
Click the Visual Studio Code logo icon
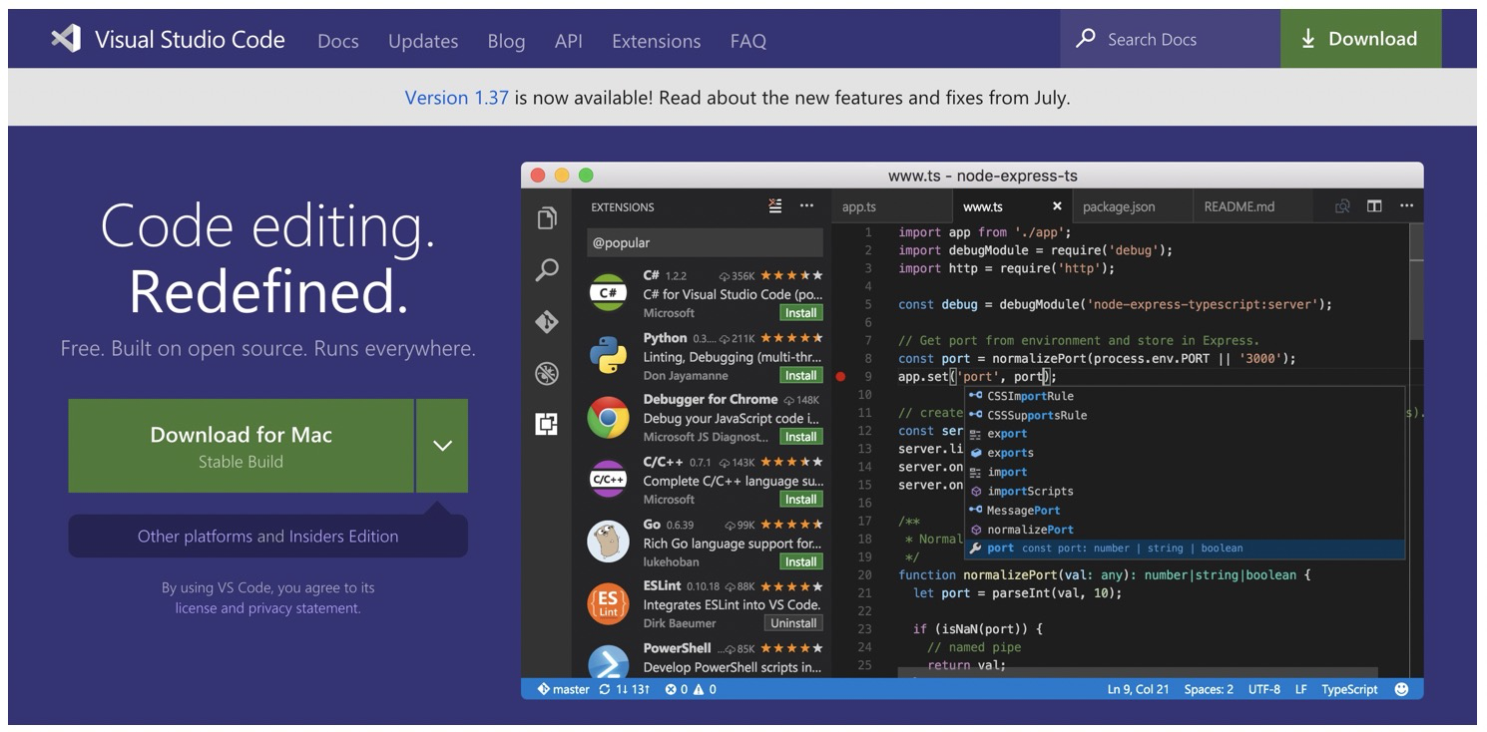(66, 39)
